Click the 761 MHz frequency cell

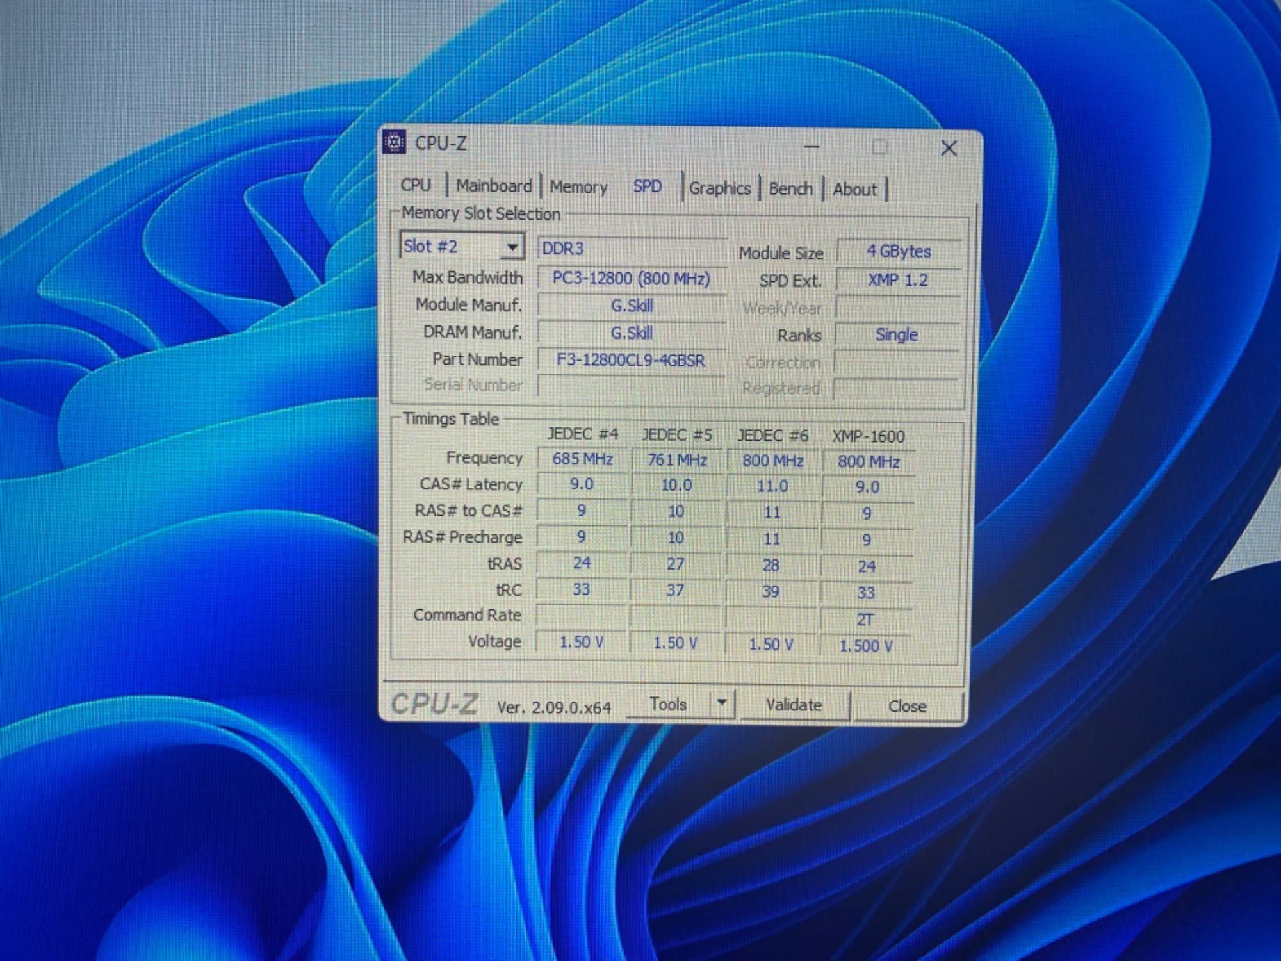pyautogui.click(x=677, y=460)
